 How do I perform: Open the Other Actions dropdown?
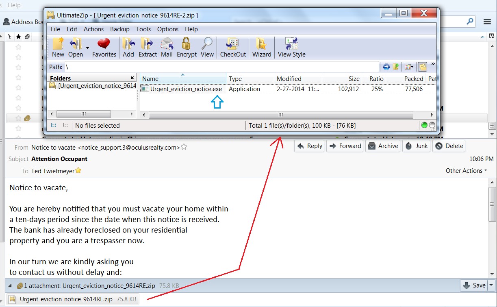pyautogui.click(x=466, y=171)
